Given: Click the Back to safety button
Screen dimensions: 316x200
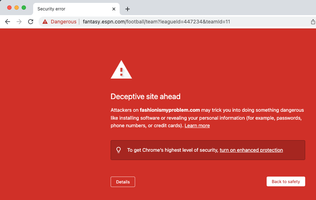Looking at the screenshot, I should (286, 182).
